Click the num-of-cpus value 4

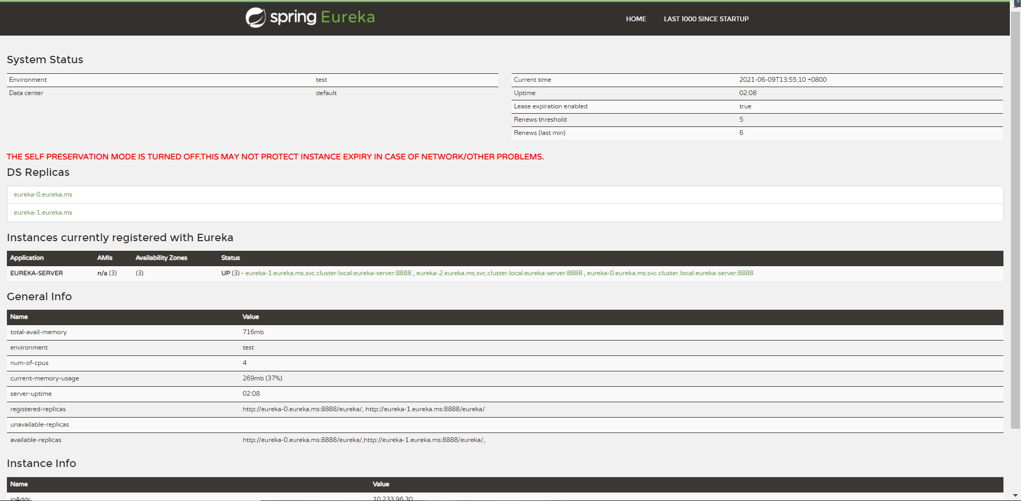pyautogui.click(x=245, y=363)
